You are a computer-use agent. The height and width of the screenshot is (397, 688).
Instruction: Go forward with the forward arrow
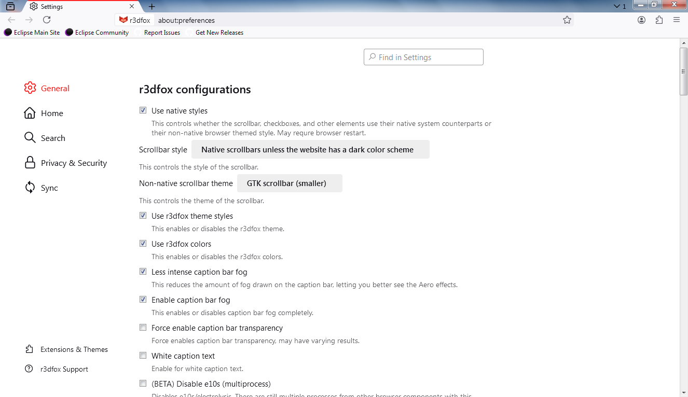[x=29, y=20]
